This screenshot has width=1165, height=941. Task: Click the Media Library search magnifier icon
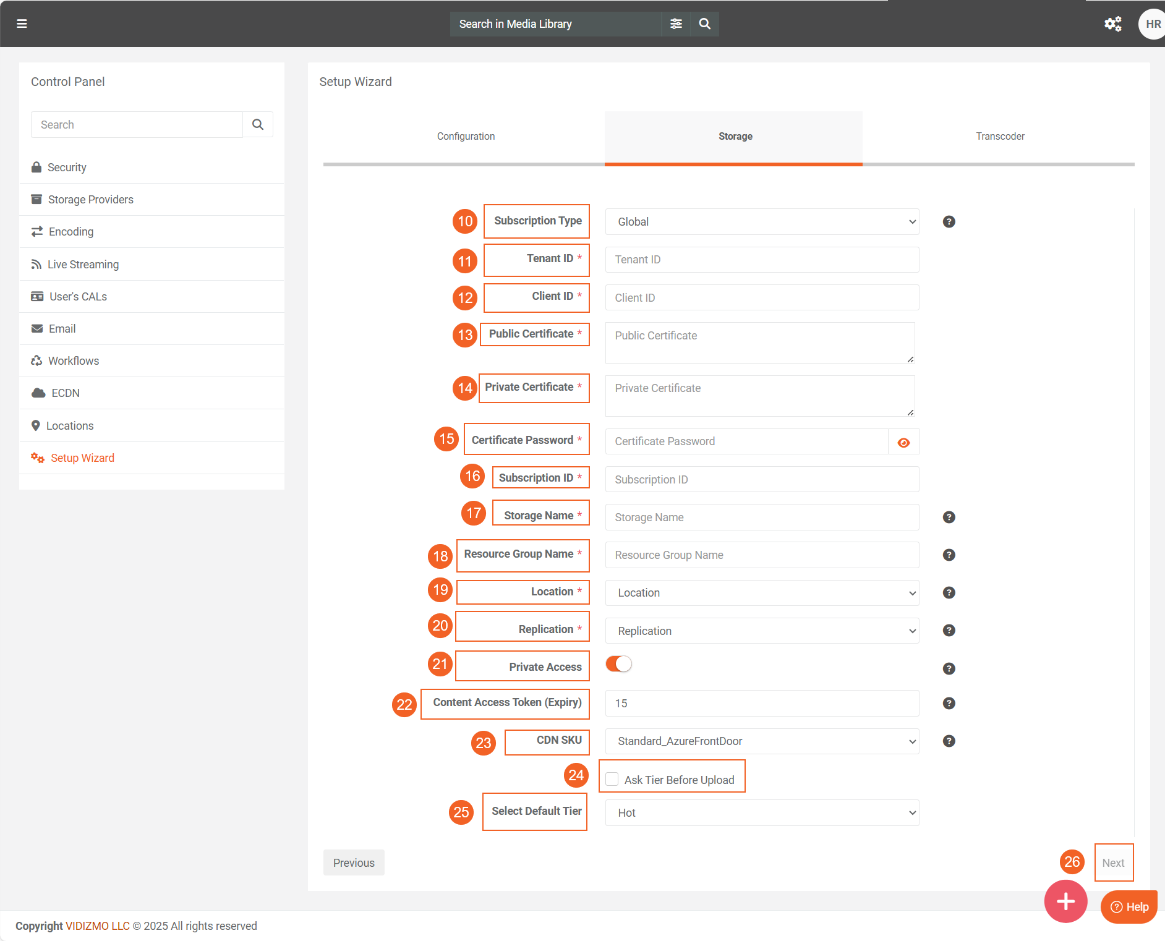704,23
